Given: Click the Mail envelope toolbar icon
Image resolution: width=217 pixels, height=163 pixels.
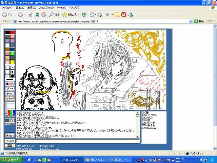Looking at the screenshot, I should 92,15.
